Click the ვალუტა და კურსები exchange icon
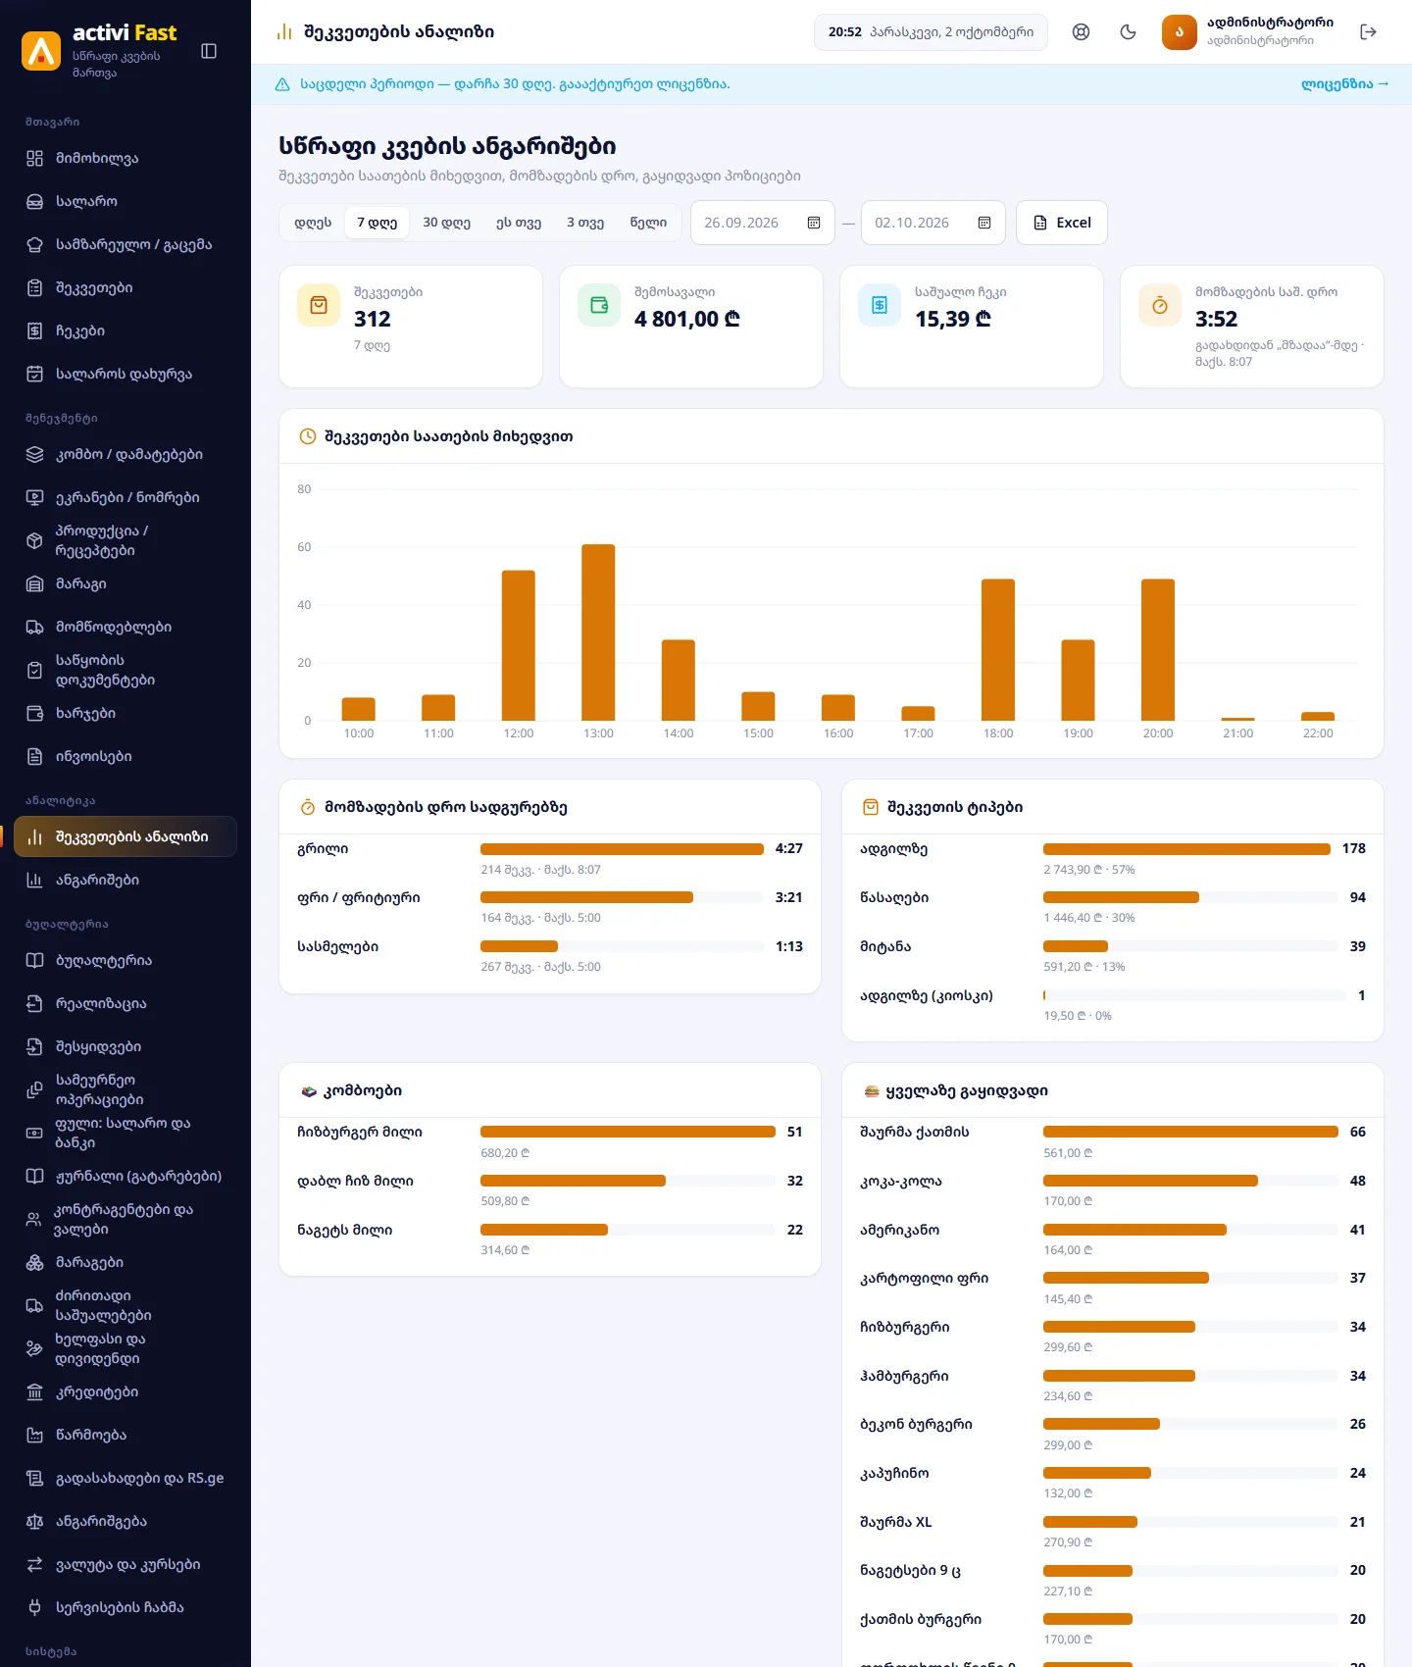This screenshot has height=1667, width=1412. point(34,1565)
